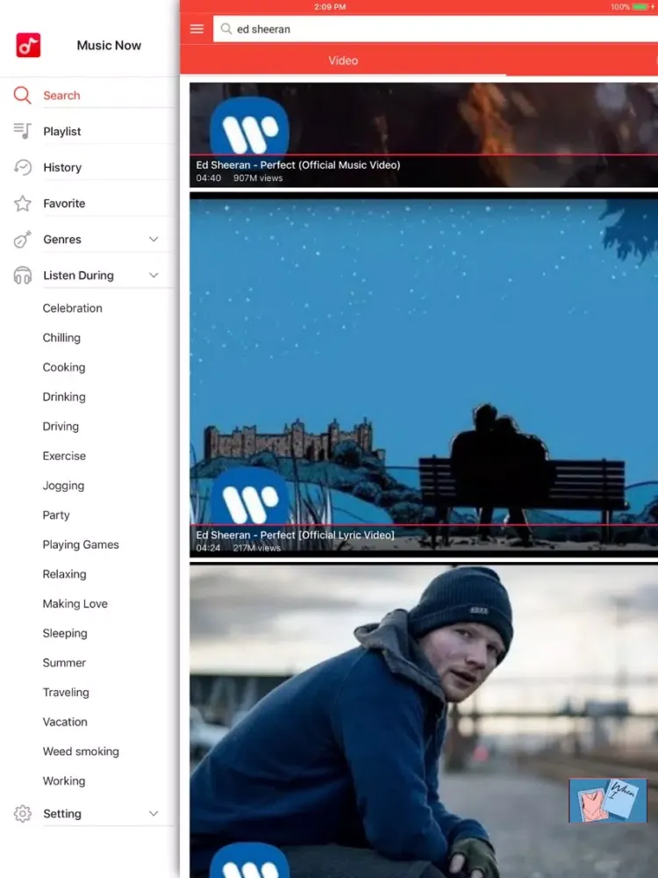Click the Favorite star icon
The width and height of the screenshot is (658, 878).
click(x=23, y=204)
